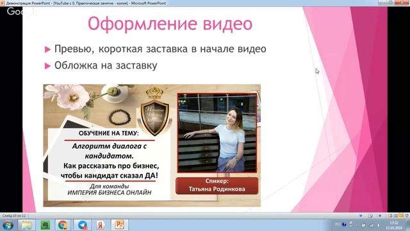Launch Yandex browser from the taskbar
The width and height of the screenshot is (410, 231).
coord(100,225)
